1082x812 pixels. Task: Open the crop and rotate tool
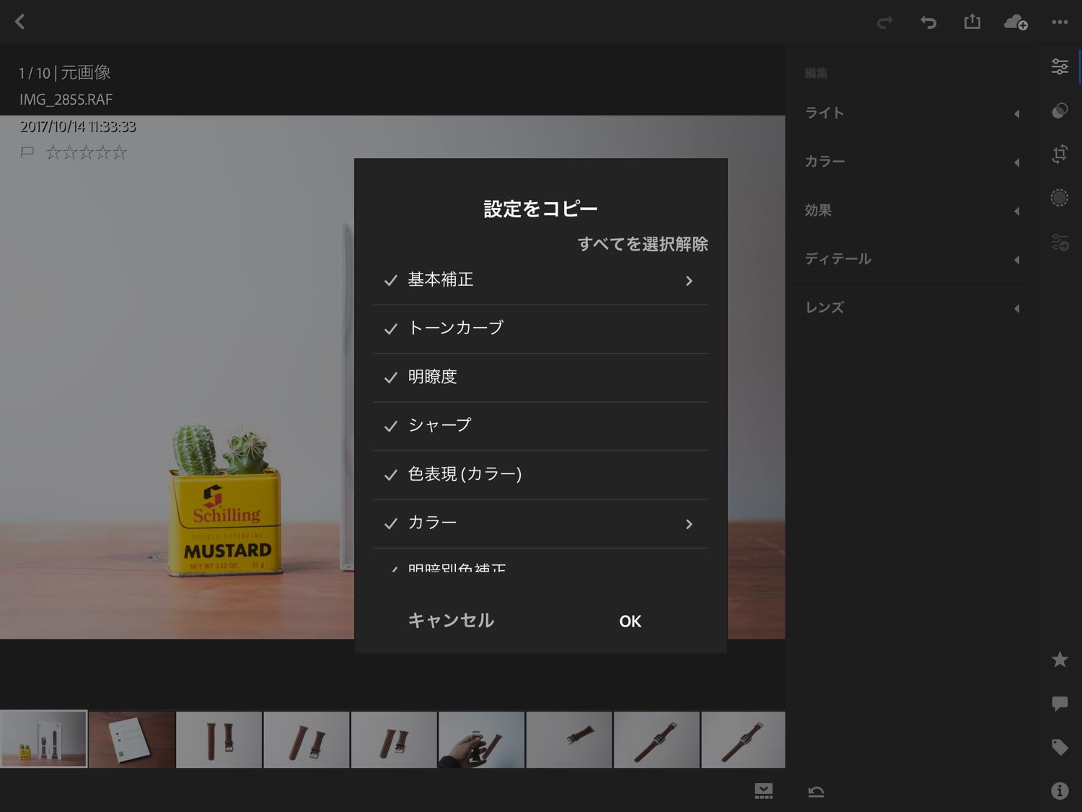click(1060, 154)
